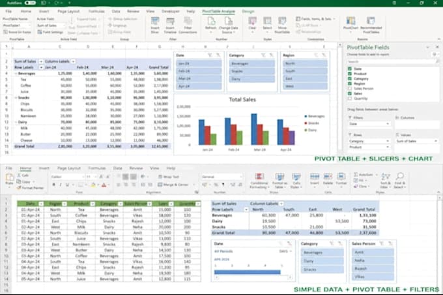Open the Product dropdown in the Rows area
Viewport: 443px width, 295px height.
(388, 147)
